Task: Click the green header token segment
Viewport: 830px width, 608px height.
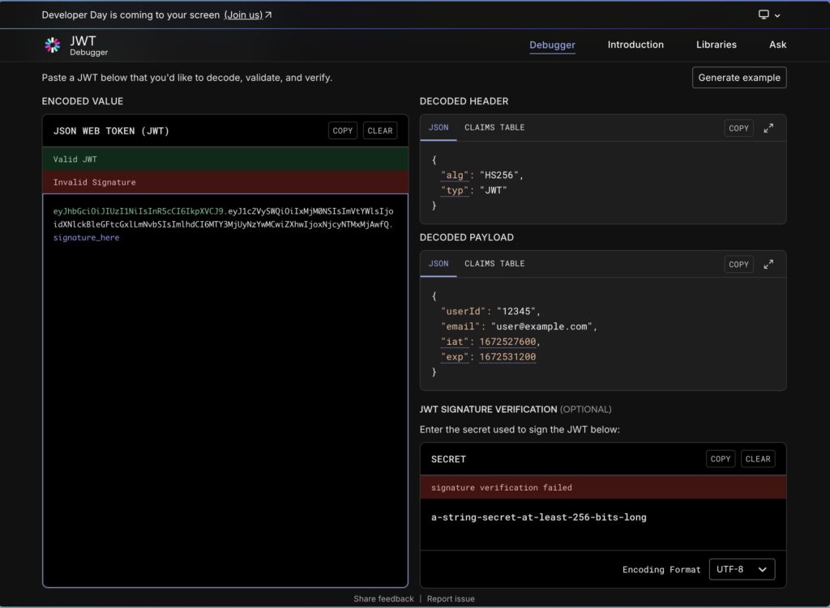Action: coord(139,211)
